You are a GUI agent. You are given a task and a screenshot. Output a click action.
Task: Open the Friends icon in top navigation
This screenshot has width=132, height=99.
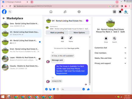(x=65, y=12)
